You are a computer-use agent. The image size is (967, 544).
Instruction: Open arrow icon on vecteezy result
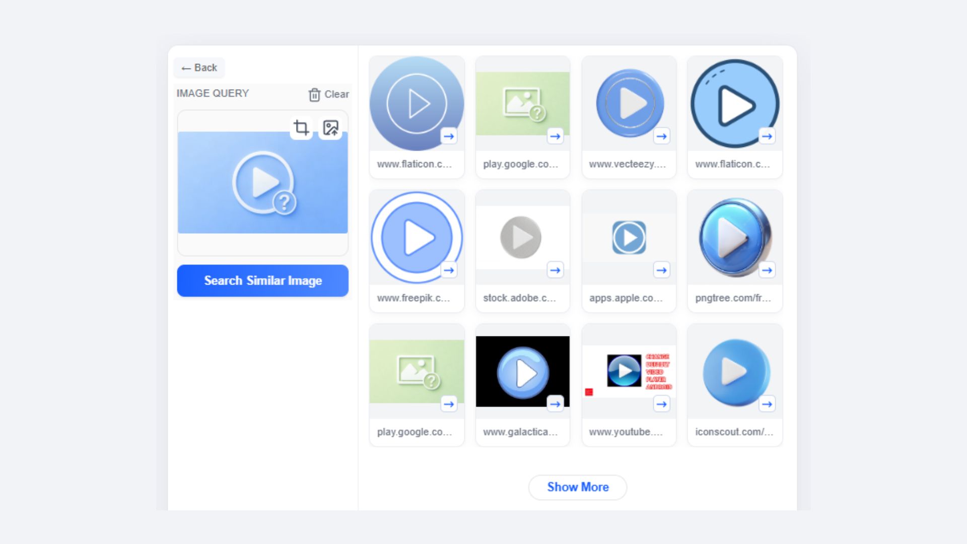pyautogui.click(x=661, y=136)
